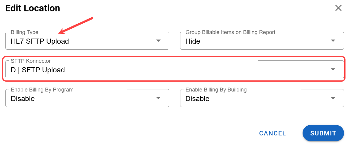The height and width of the screenshot is (145, 347).
Task: Click the Billing Type field label
Action: click(x=25, y=32)
